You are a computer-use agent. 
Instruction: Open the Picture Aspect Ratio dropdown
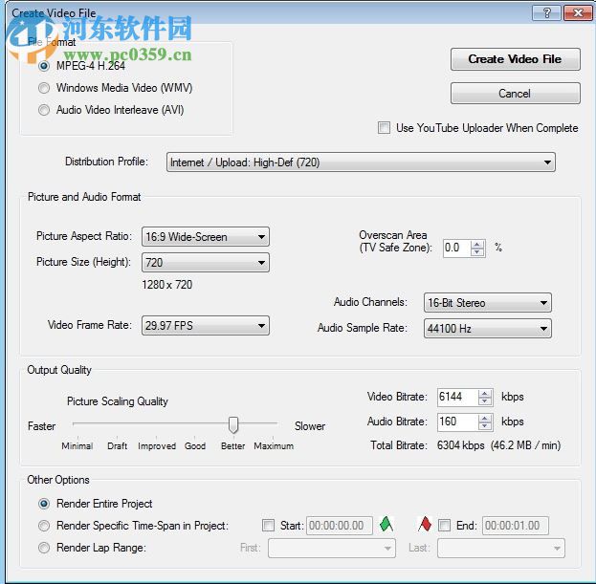point(206,237)
